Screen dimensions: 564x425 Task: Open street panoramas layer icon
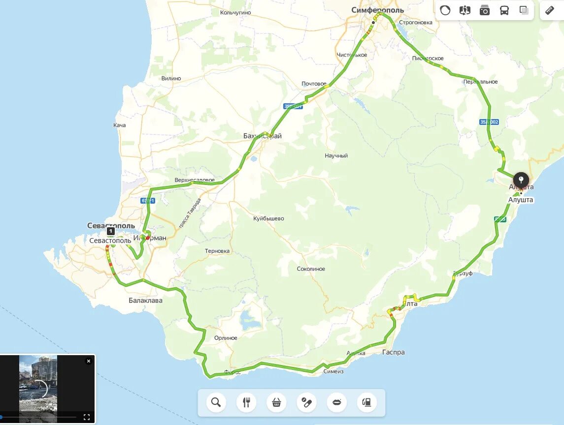point(464,10)
